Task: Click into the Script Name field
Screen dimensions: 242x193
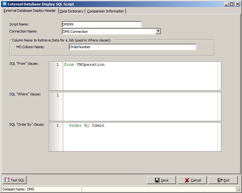Action: coord(101,24)
